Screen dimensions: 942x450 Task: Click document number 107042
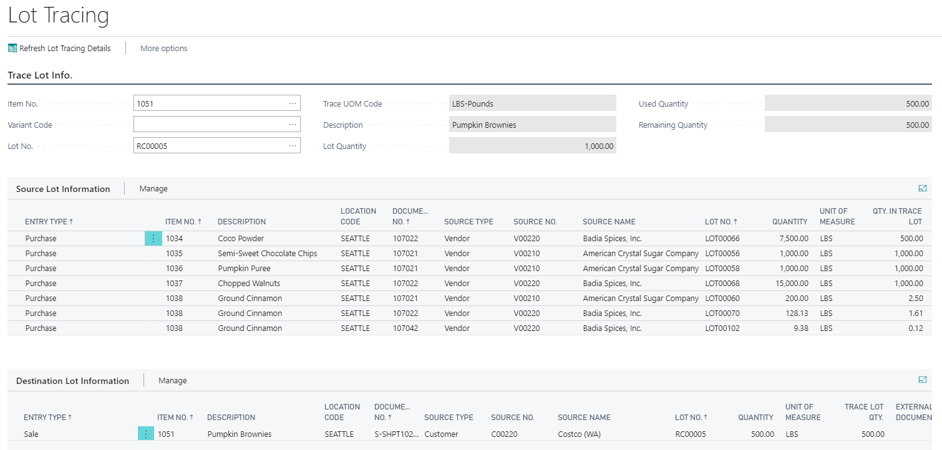coord(405,328)
